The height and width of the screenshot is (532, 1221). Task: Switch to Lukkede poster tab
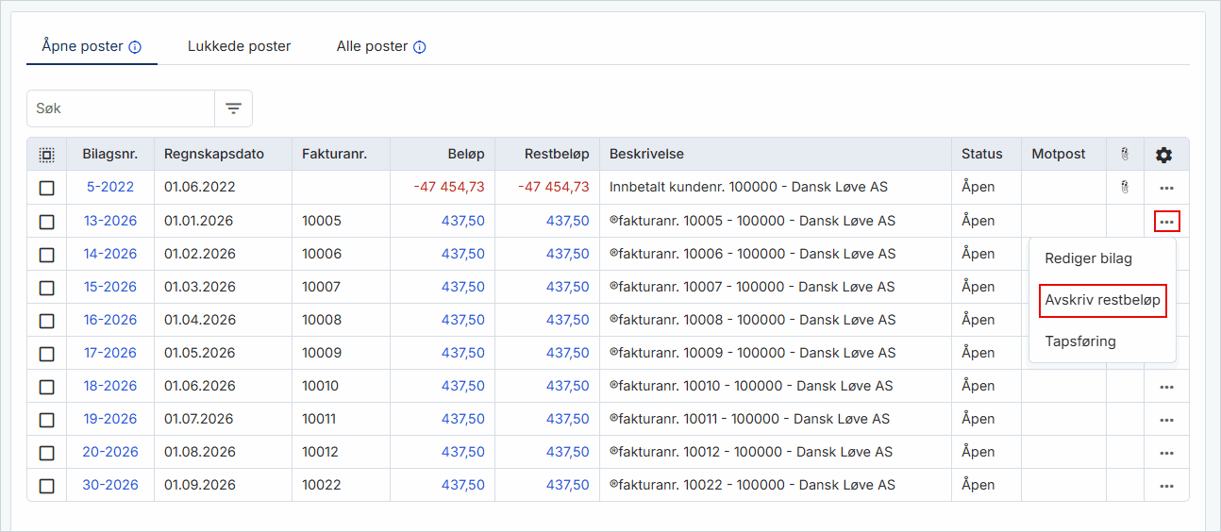239,46
